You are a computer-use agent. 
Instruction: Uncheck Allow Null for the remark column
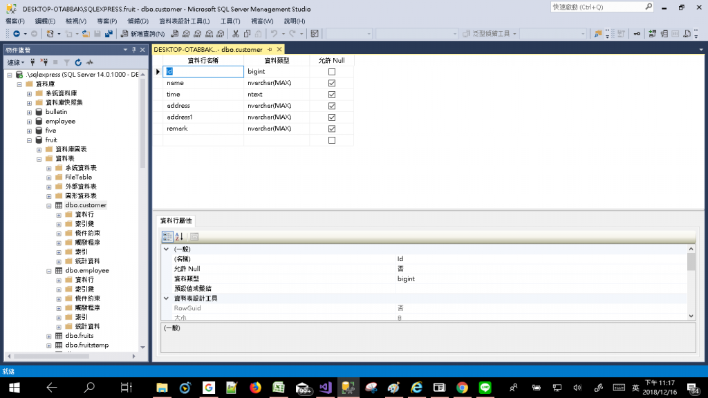[x=332, y=129]
